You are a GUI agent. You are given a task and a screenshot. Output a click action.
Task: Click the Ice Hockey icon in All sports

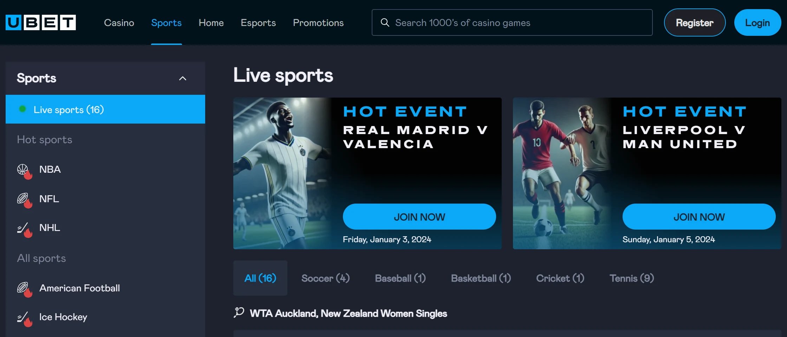(24, 319)
